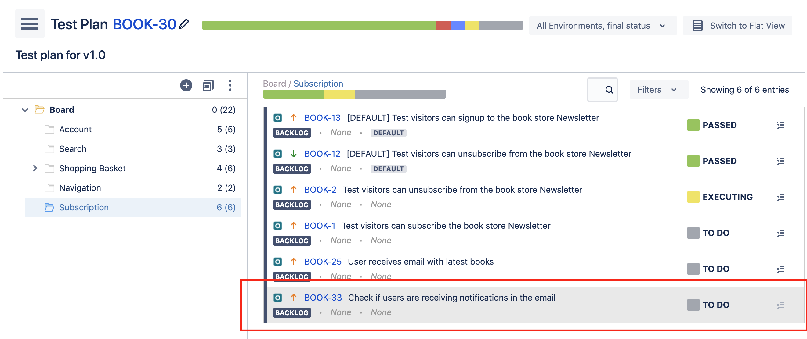Open the BOOK-13 row details list icon
The image size is (807, 339).
pos(780,125)
